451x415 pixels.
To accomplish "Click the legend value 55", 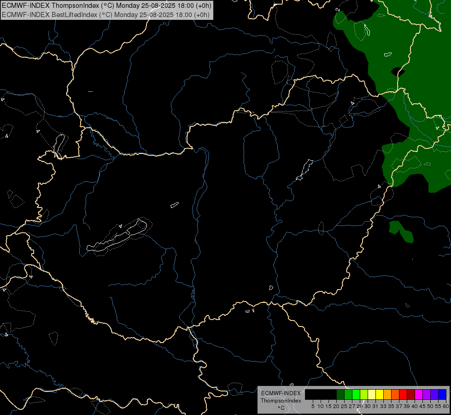I will 438,406.
